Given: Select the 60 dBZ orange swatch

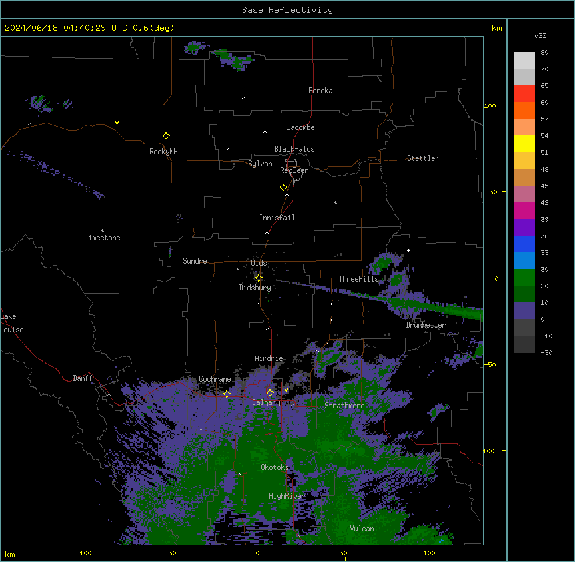Looking at the screenshot, I should [524, 110].
